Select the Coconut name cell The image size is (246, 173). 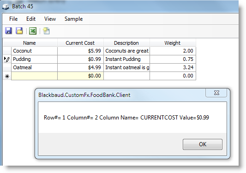click(x=34, y=51)
